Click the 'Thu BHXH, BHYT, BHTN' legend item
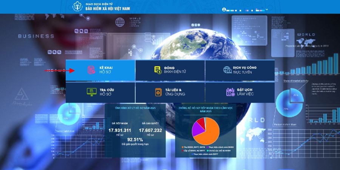 click(x=195, y=147)
